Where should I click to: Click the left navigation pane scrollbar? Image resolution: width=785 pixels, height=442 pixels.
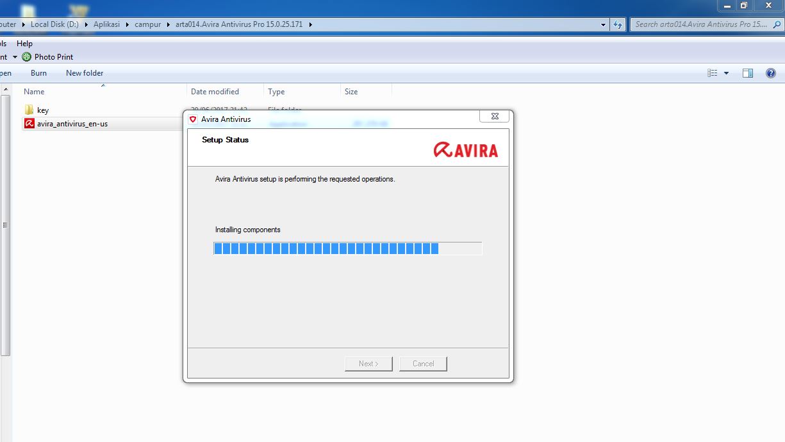5,225
